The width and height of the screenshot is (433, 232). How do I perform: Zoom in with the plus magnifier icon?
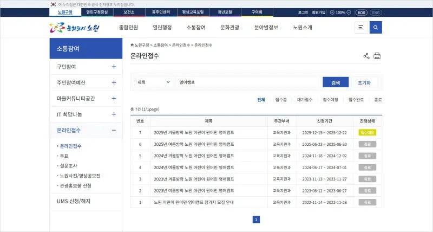(x=332, y=12)
